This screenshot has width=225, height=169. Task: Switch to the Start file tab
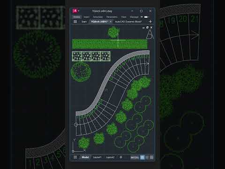click(x=84, y=22)
